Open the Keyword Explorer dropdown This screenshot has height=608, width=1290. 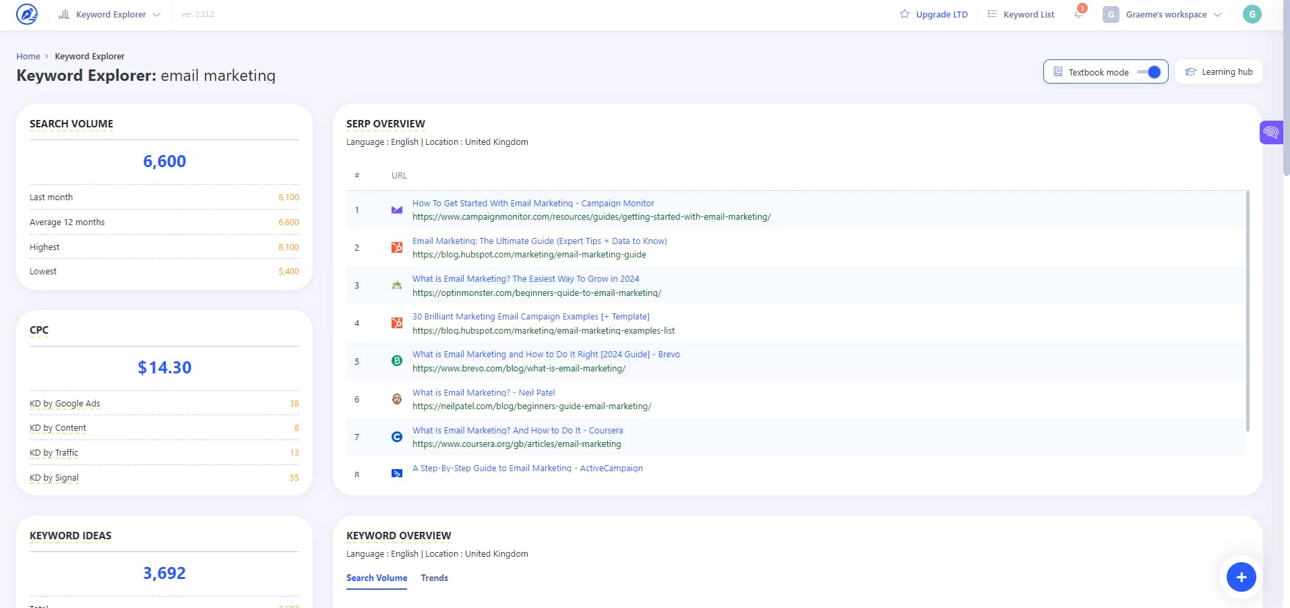(156, 14)
